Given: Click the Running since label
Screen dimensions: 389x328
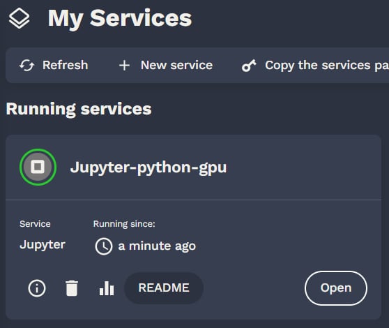Looking at the screenshot, I should pos(124,224).
